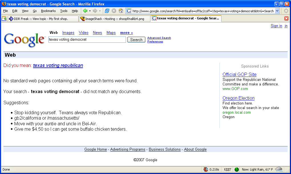
Task: Click the more » link
Action: (127, 33)
